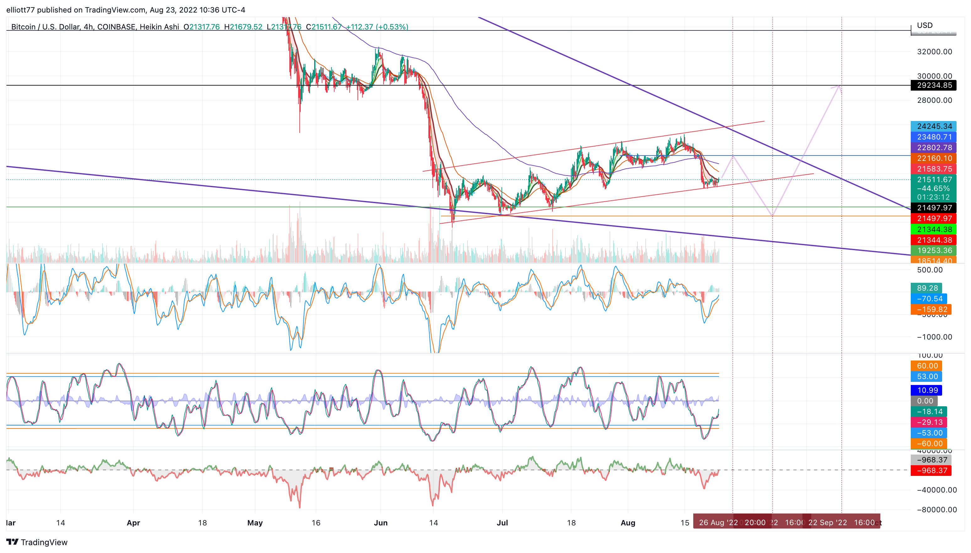Click the orange -60.00 oscillator level label
971x553 pixels.
[929, 443]
